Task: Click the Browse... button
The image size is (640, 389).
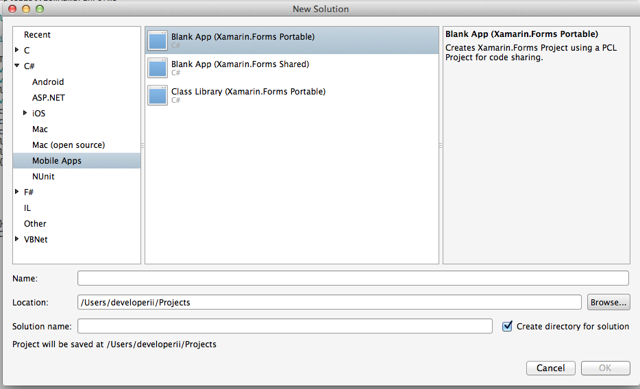Action: click(x=608, y=302)
